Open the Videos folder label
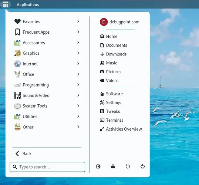 112,81
